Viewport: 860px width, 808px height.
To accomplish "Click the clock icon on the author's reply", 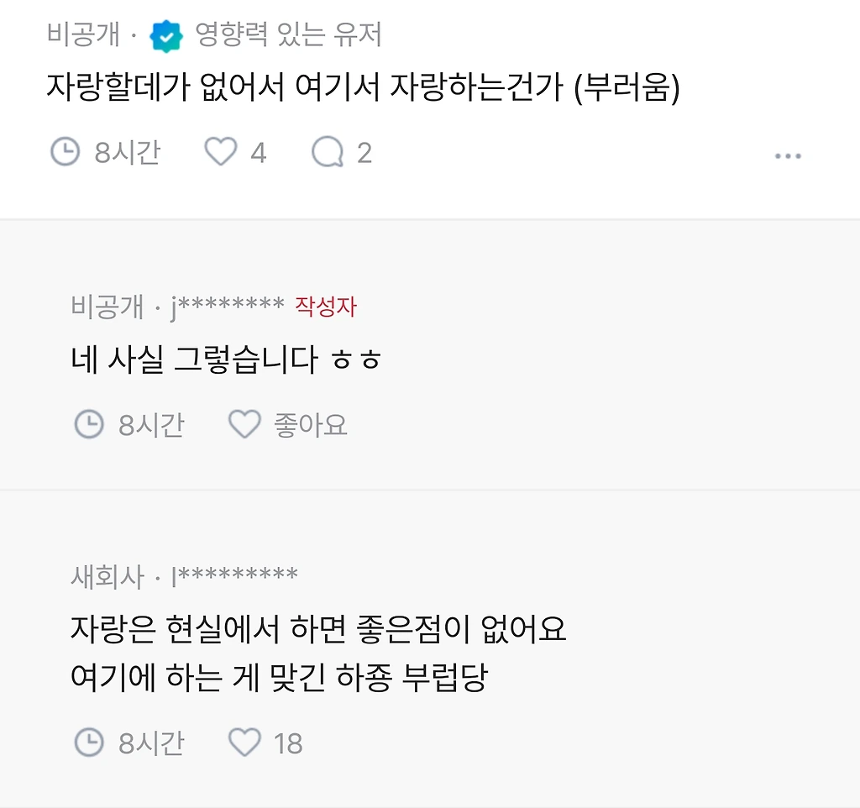I will 89,425.
